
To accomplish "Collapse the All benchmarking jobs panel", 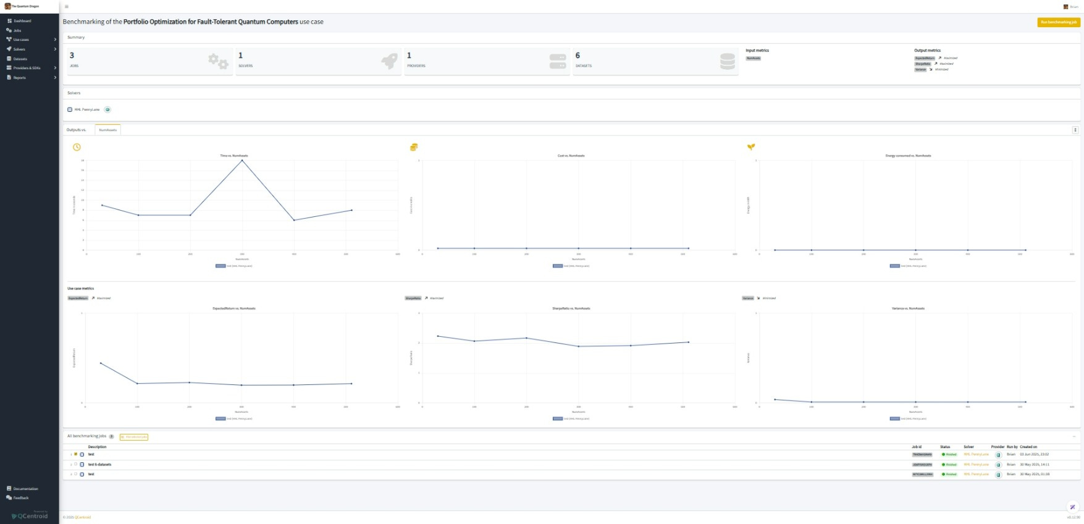I will pyautogui.click(x=1074, y=436).
